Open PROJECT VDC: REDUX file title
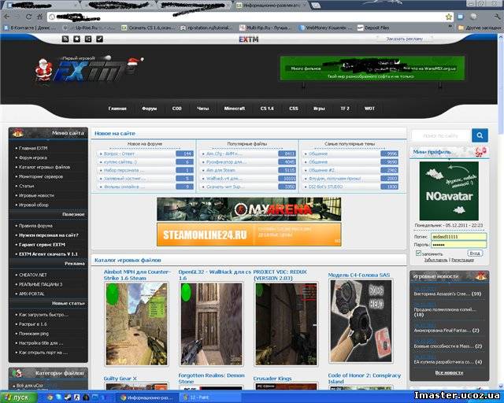Viewport: 504px width, 403px height. coord(280,275)
